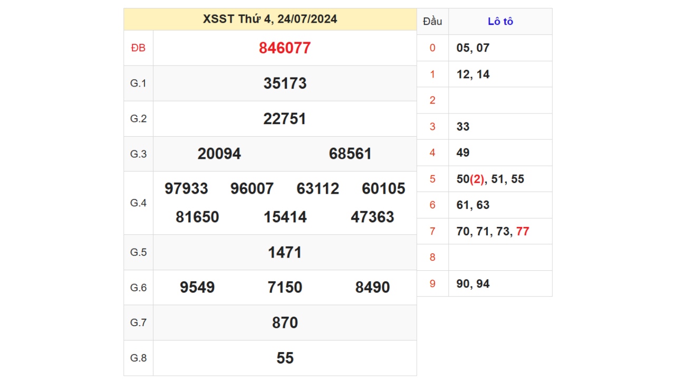This screenshot has width=675, height=380.
Task: Select G.3 number 68561
Action: pyautogui.click(x=351, y=154)
